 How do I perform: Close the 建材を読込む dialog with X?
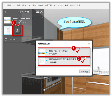pos(89,44)
